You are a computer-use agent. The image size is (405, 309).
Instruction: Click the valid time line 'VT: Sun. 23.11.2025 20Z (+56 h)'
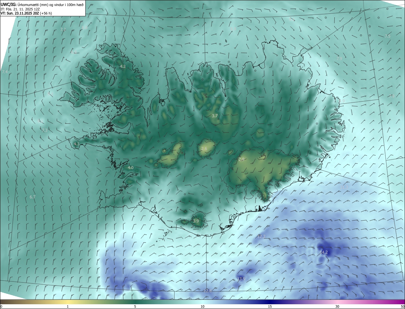26,13
